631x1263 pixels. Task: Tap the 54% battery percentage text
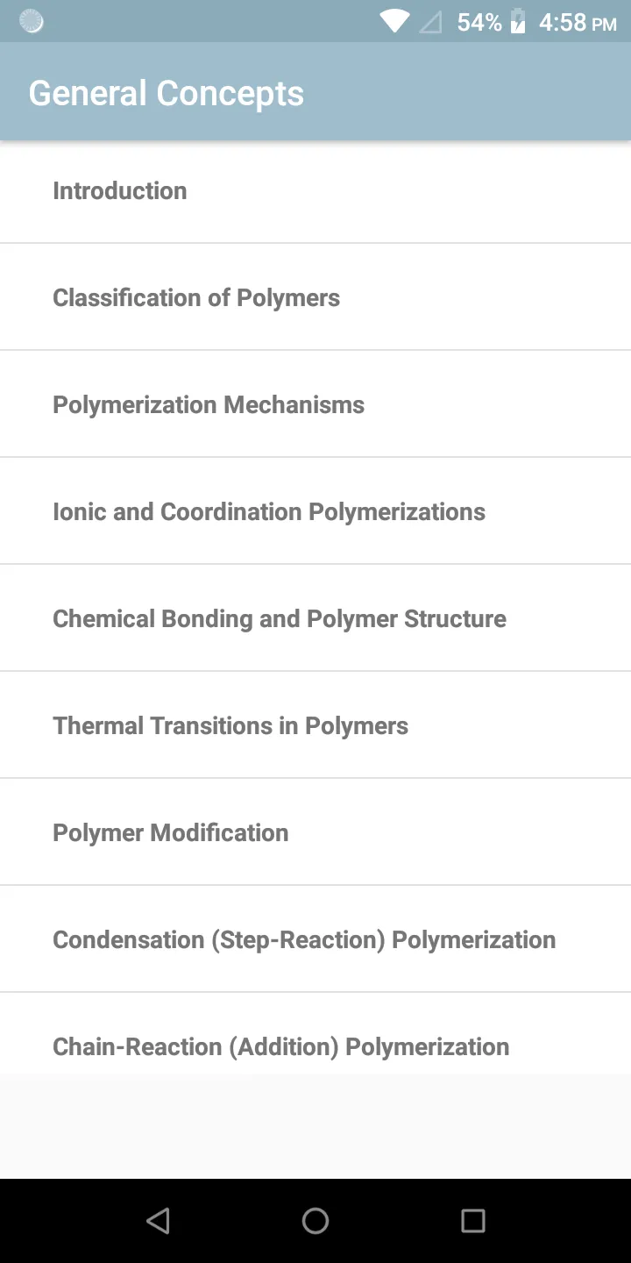pos(479,22)
